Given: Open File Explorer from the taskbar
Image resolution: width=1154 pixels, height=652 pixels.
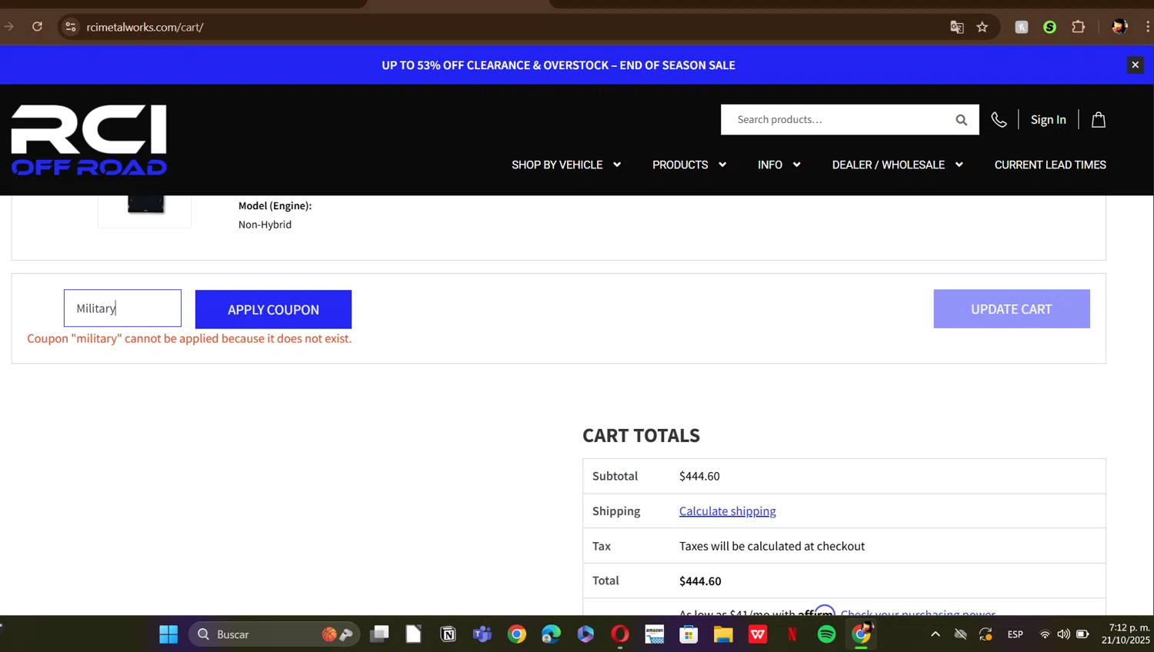Looking at the screenshot, I should (x=723, y=634).
